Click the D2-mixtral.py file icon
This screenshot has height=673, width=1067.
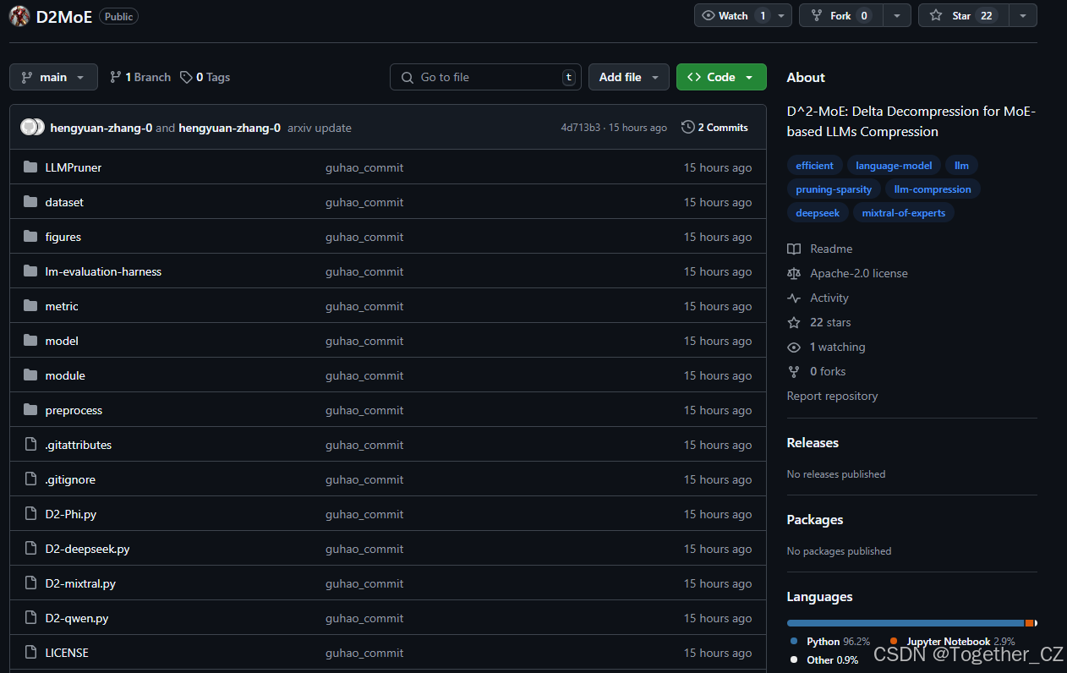pyautogui.click(x=30, y=583)
